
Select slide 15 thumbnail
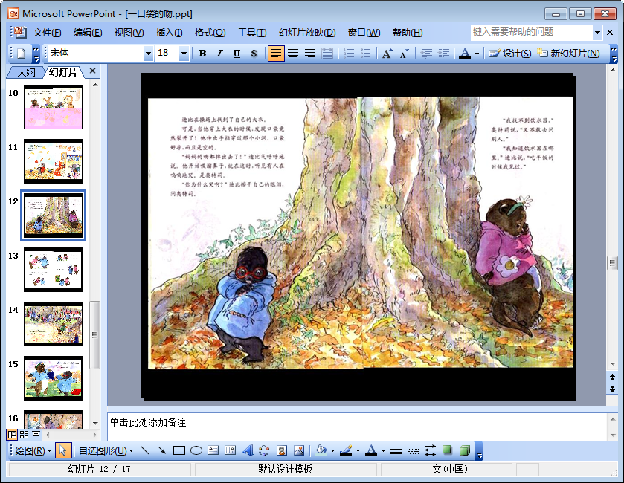pyautogui.click(x=54, y=378)
